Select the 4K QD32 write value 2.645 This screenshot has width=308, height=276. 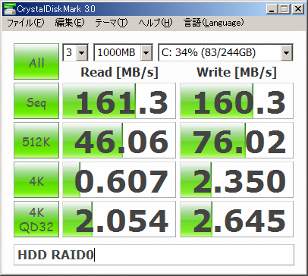pyautogui.click(x=237, y=219)
